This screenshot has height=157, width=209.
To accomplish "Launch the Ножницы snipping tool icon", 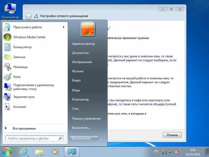I will click(8, 67).
